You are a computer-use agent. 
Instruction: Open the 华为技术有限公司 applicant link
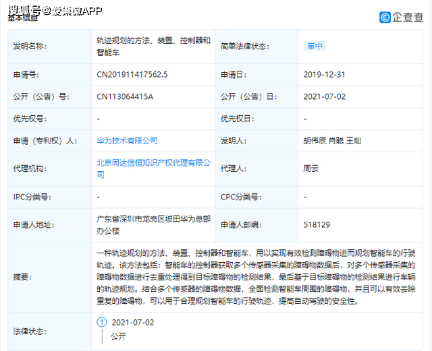pos(127,141)
